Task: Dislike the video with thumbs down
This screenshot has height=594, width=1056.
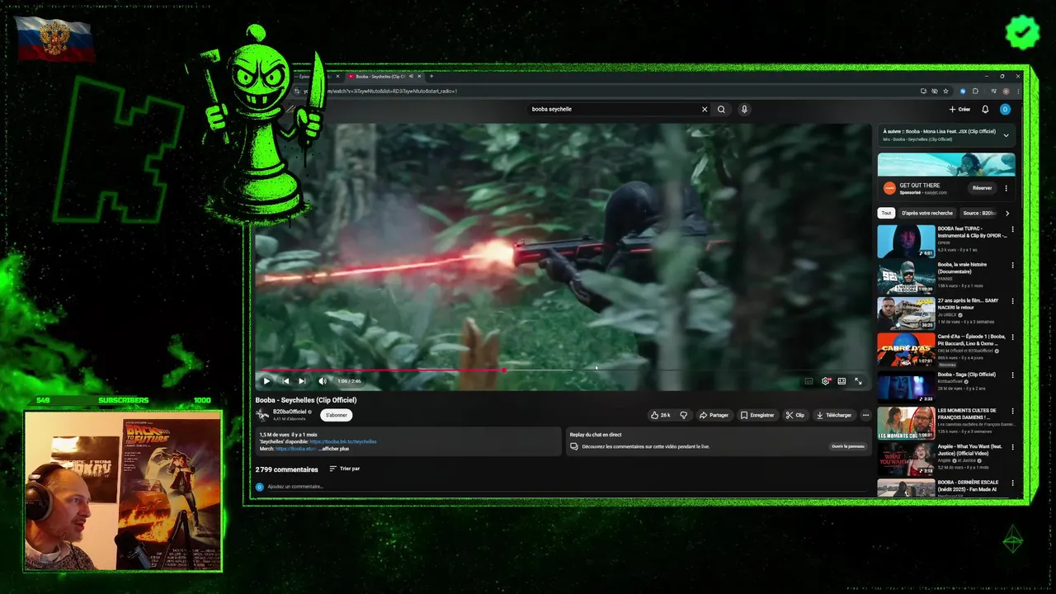Action: click(683, 415)
